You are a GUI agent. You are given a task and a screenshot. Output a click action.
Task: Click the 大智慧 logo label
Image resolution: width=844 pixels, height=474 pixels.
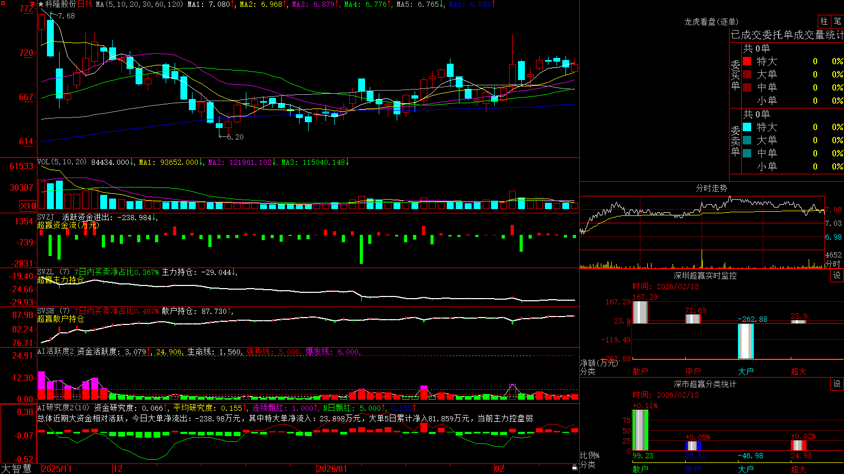(x=16, y=469)
